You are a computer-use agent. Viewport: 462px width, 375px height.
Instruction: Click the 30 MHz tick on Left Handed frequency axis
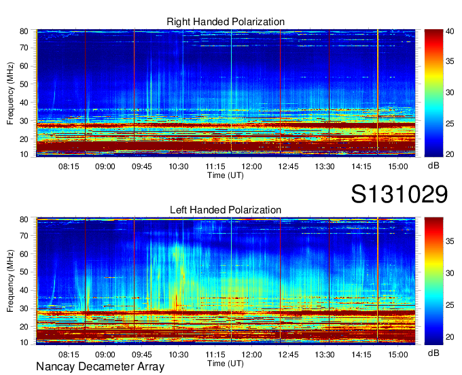point(24,308)
